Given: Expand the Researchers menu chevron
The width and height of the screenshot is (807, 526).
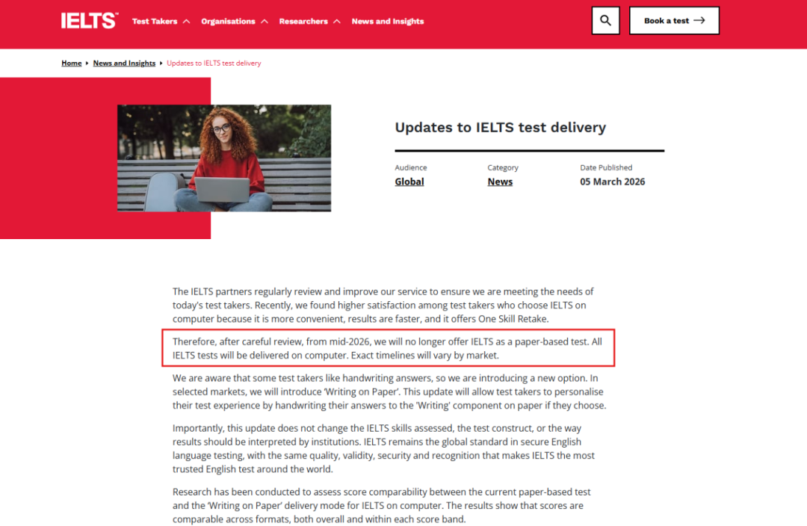Looking at the screenshot, I should point(336,22).
